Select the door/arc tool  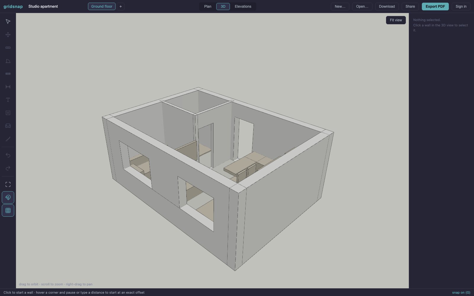point(8,61)
